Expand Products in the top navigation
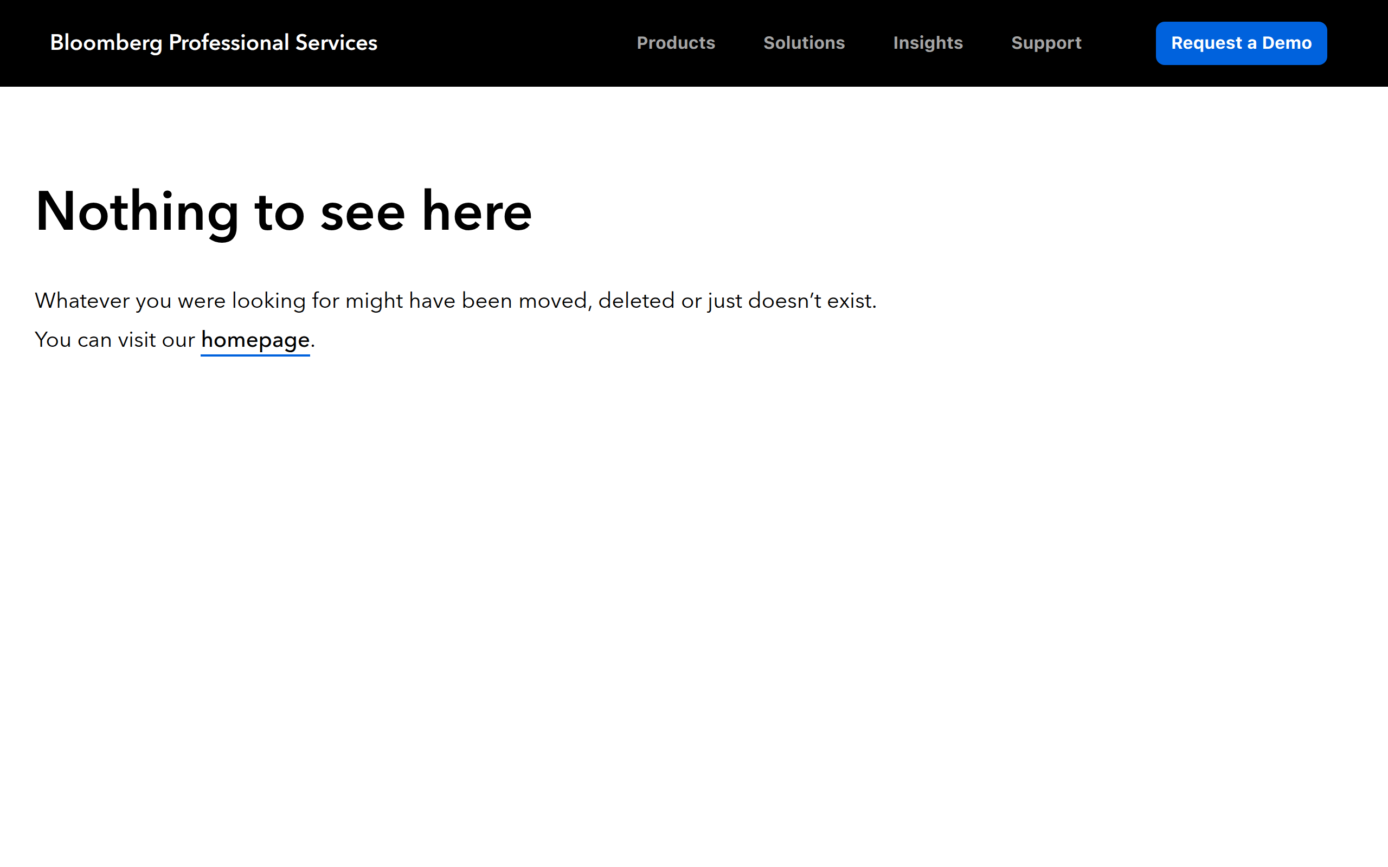The image size is (1388, 867). [x=676, y=43]
